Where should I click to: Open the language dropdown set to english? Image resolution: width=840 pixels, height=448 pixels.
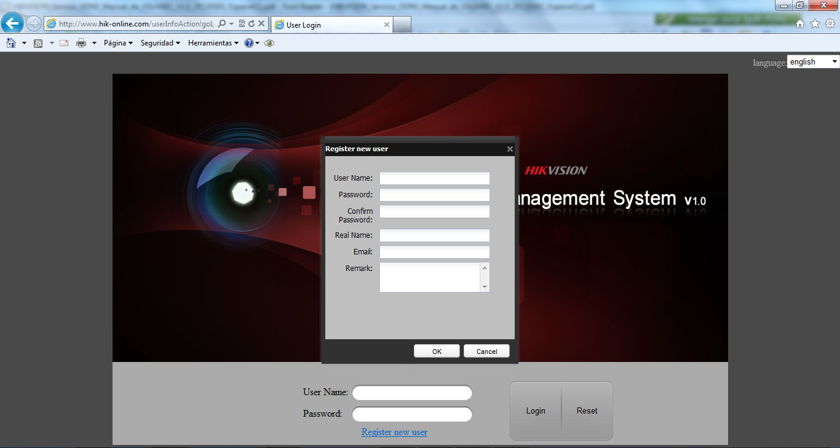(x=813, y=61)
